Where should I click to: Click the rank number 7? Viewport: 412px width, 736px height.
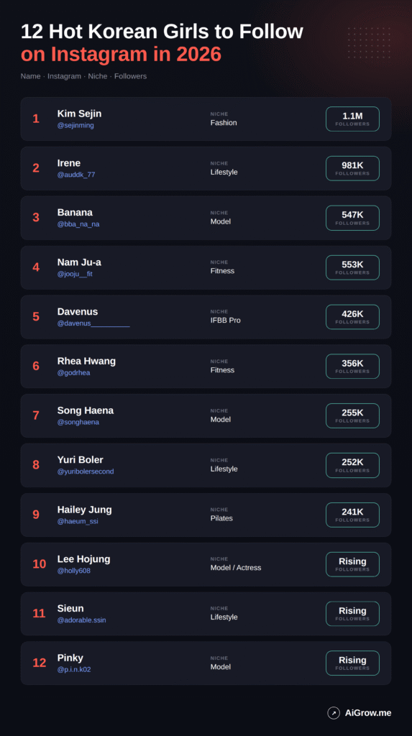click(x=36, y=415)
